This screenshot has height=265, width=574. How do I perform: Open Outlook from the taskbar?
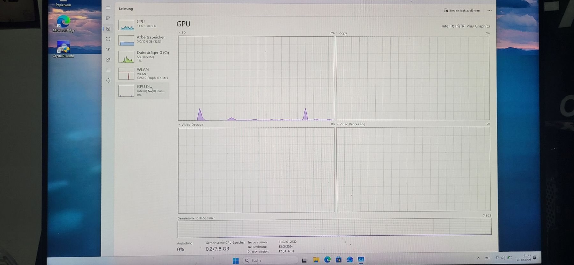(350, 260)
